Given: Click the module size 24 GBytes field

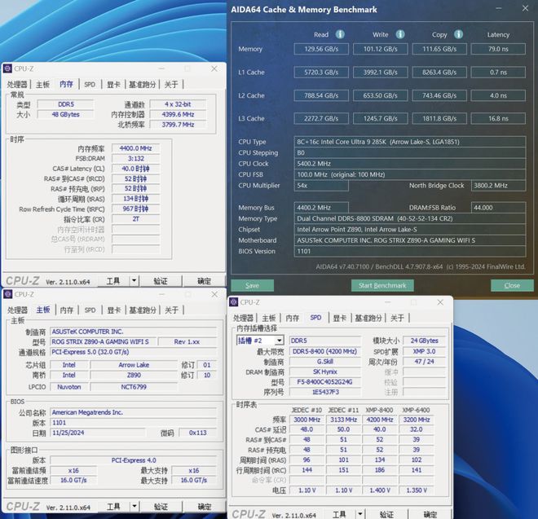Looking at the screenshot, I should (x=424, y=341).
